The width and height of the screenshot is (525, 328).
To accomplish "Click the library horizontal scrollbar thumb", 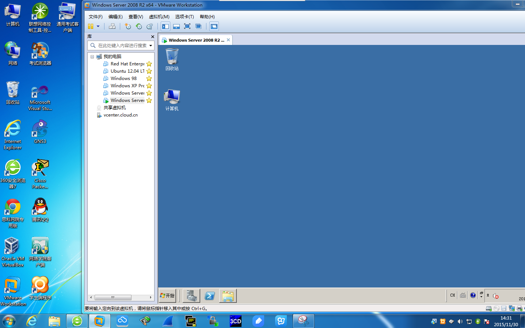I will click(x=113, y=297).
